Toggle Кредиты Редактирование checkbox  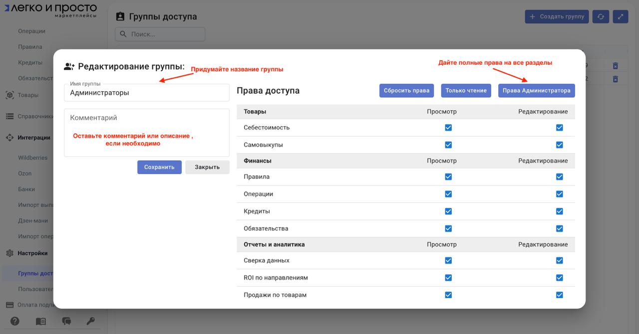559,211
